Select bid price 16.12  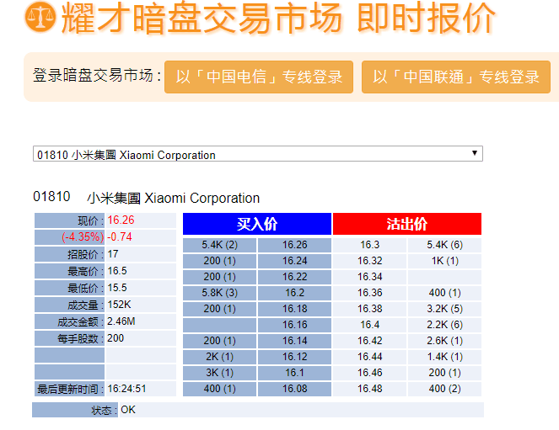point(295,357)
